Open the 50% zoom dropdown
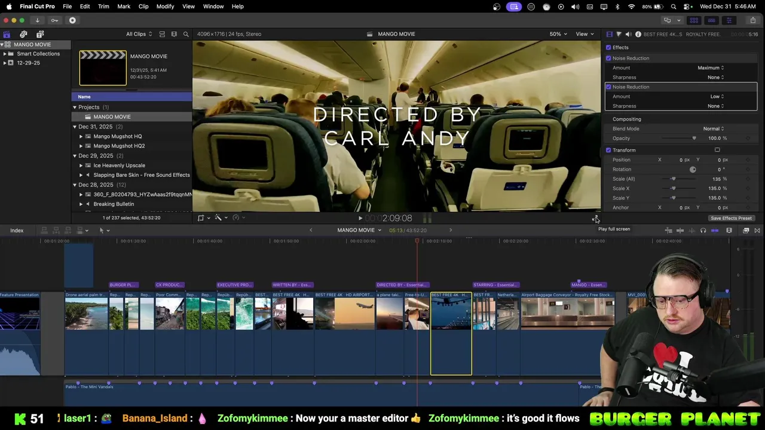 pos(558,34)
